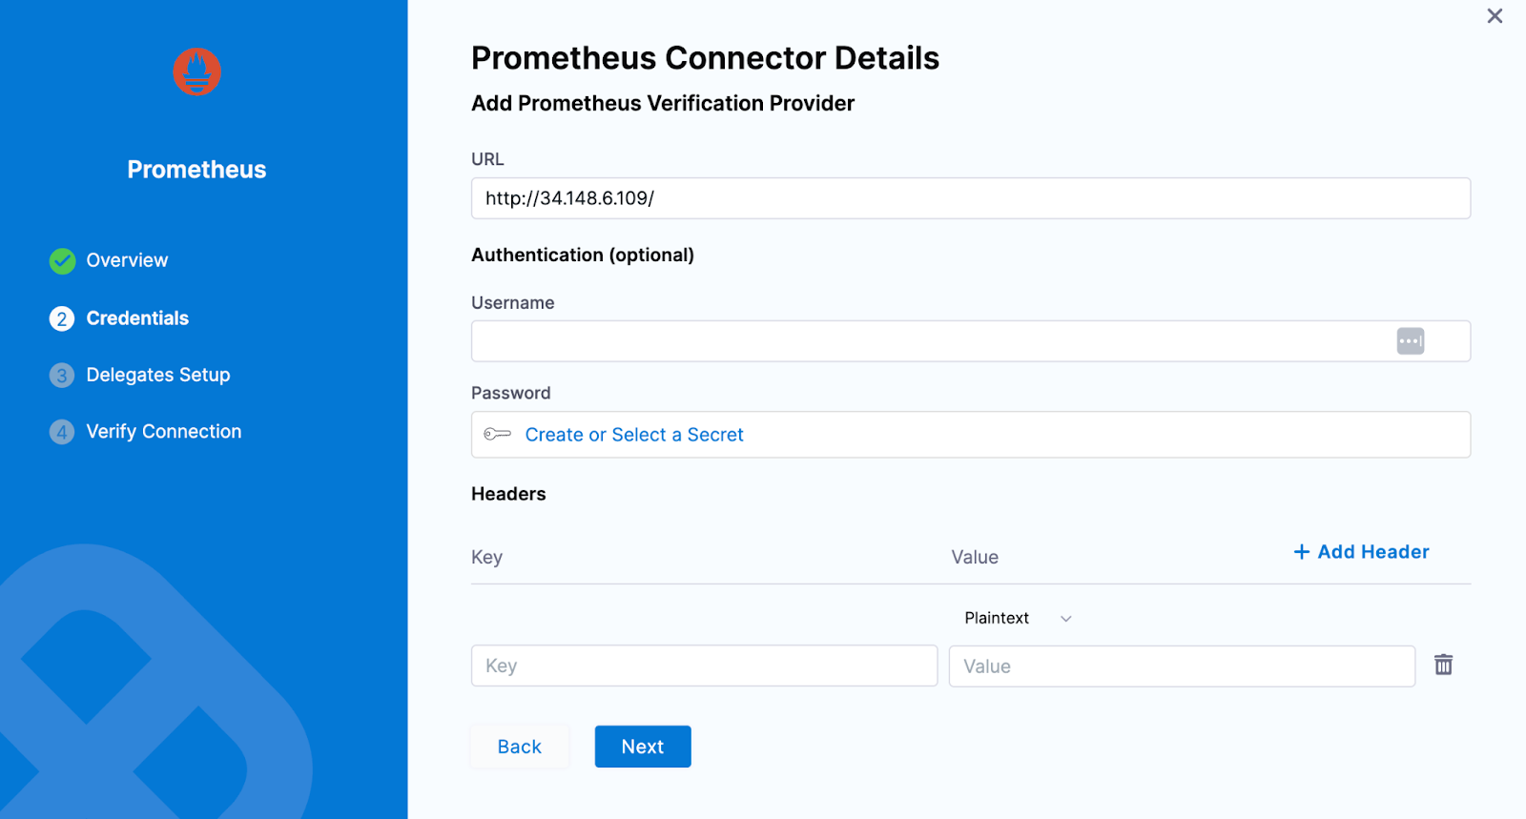Delete the header row using the trash icon
Image resolution: width=1526 pixels, height=819 pixels.
coord(1442,665)
